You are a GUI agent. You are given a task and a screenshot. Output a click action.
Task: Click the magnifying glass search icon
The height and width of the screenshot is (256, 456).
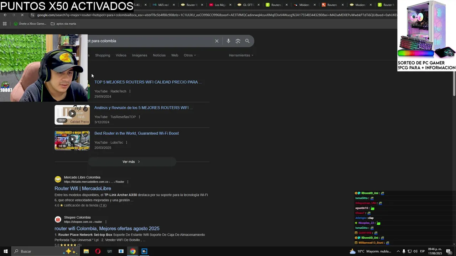point(247,41)
